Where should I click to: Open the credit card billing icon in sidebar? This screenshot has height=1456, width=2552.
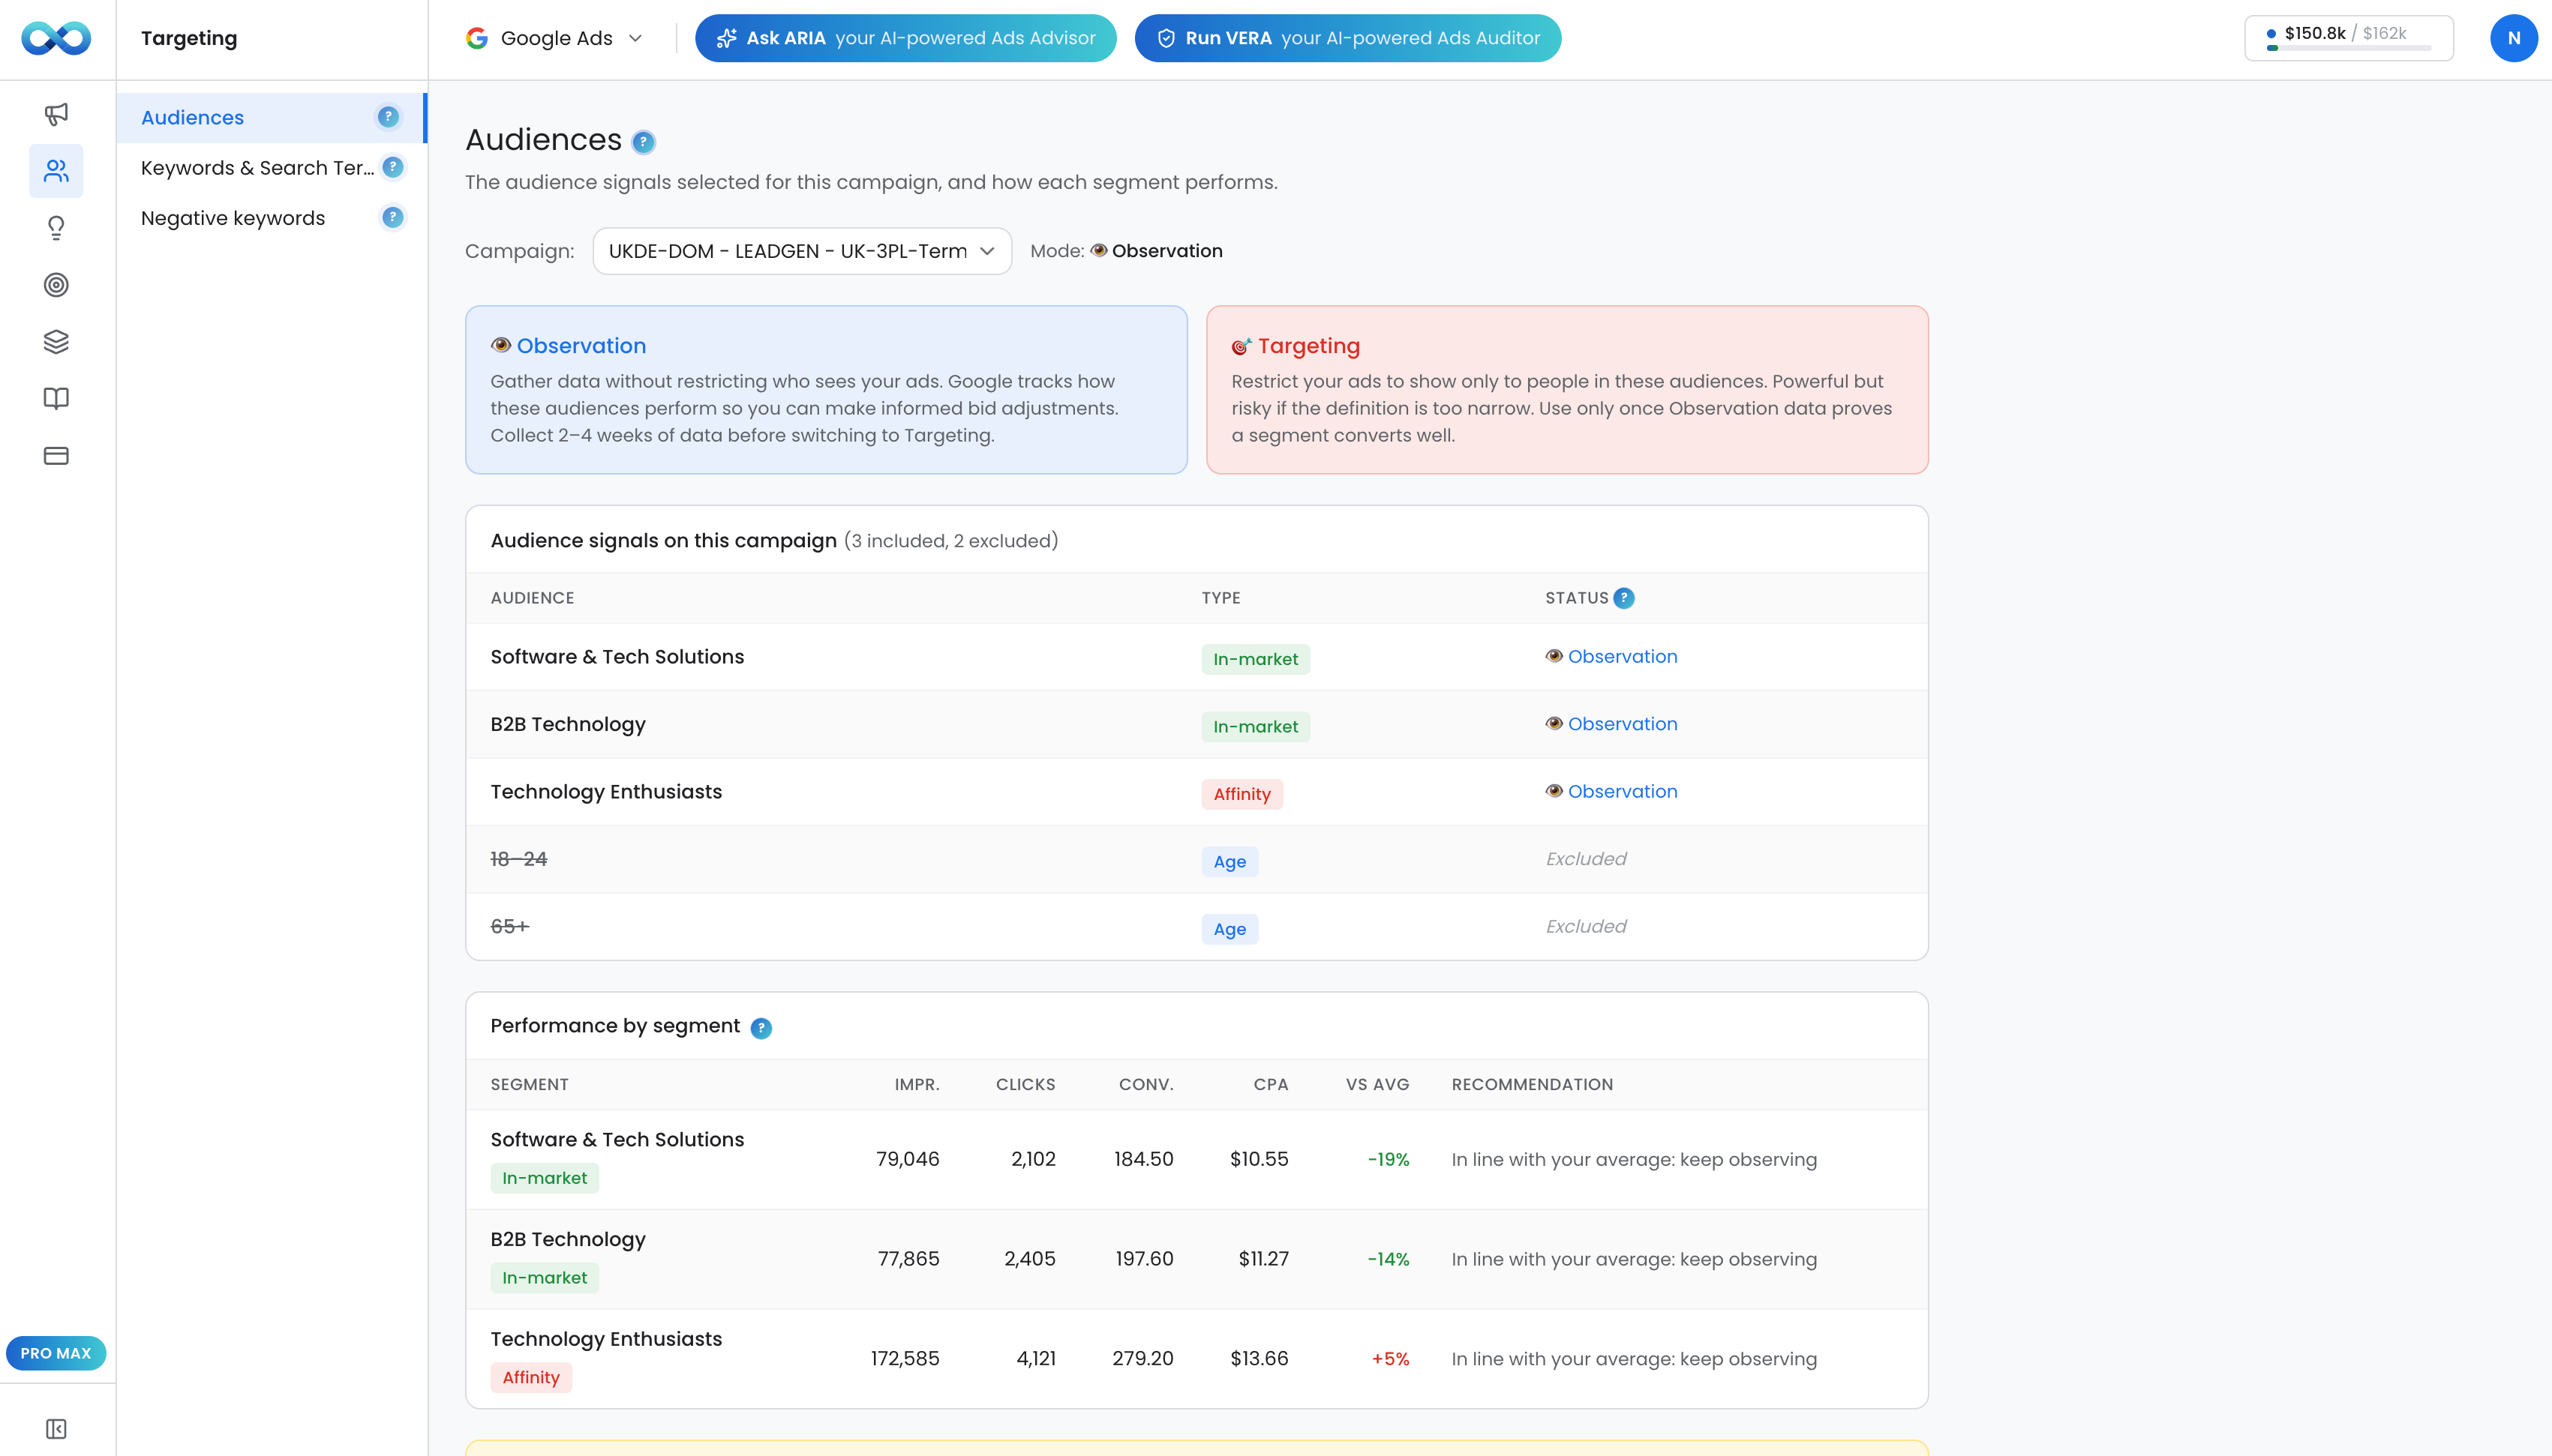pyautogui.click(x=56, y=456)
